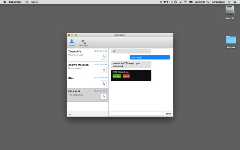Click the IP address 10.0.1.18: 5199
The width and height of the screenshot is (240, 150).
point(100,64)
